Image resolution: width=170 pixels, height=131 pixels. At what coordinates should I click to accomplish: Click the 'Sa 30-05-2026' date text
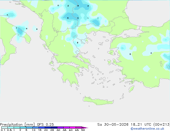pyautogui.click(x=113, y=125)
